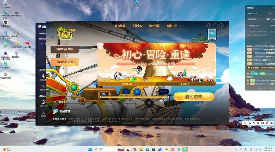This screenshot has height=152, width=275.
Task: Click the 12+ CADPA age rating badge
Action: (x=212, y=35)
